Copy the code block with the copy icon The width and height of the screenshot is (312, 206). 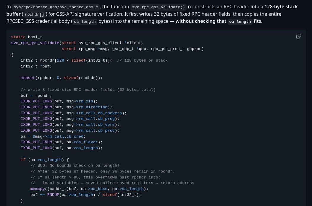tap(298, 36)
